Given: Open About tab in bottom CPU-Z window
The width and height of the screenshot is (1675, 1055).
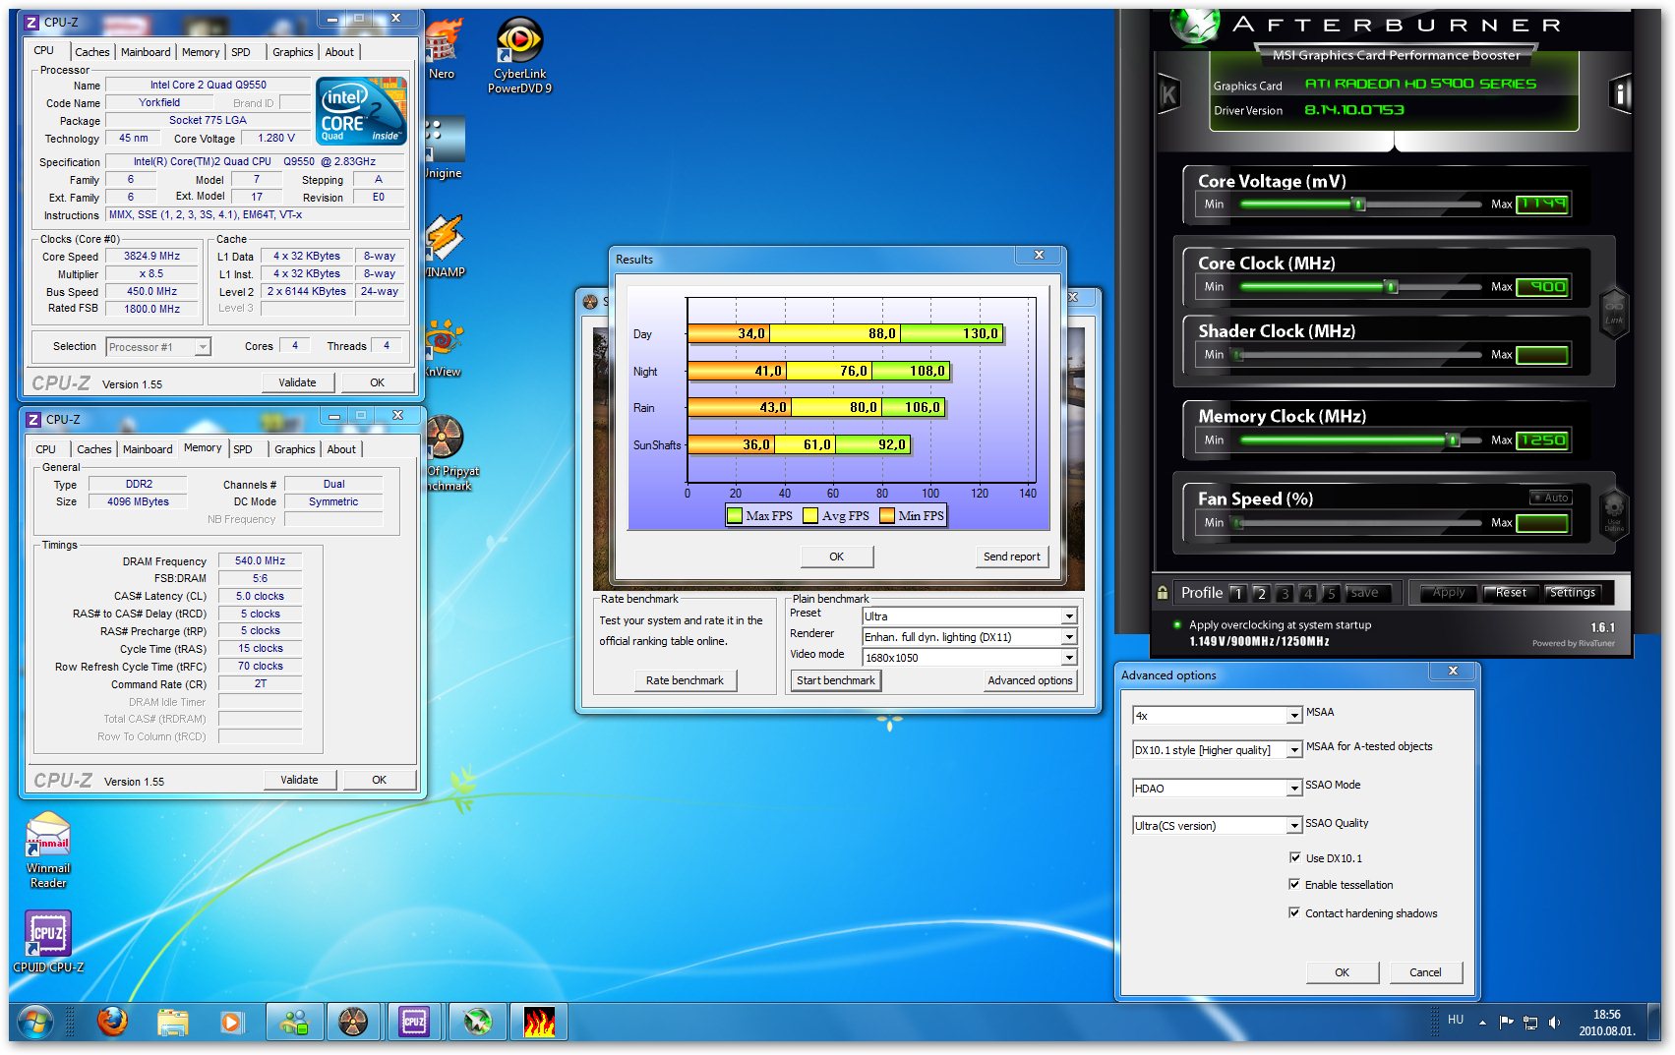Looking at the screenshot, I should point(341,449).
